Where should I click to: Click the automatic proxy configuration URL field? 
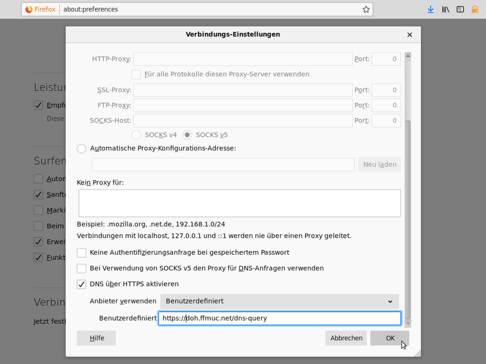tap(223, 164)
